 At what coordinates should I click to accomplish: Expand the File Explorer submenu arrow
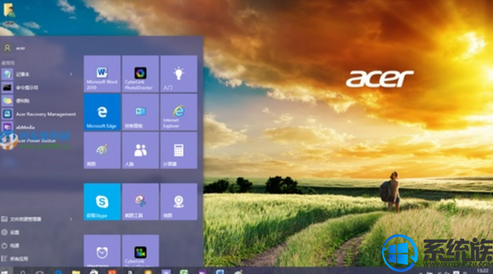coord(71,219)
